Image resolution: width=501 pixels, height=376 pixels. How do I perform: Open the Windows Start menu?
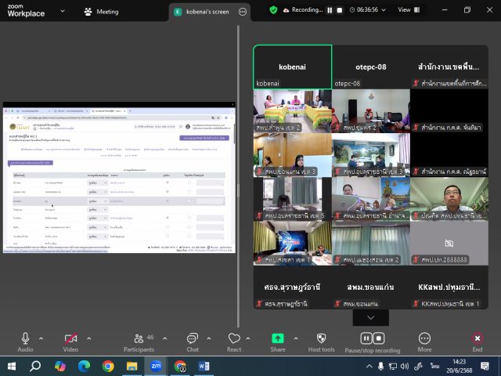(x=12, y=366)
